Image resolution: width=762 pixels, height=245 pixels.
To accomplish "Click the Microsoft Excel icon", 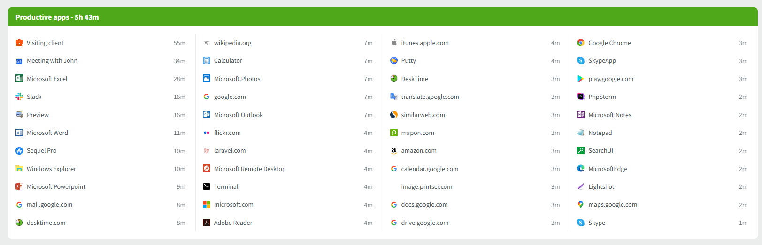I will coord(19,79).
